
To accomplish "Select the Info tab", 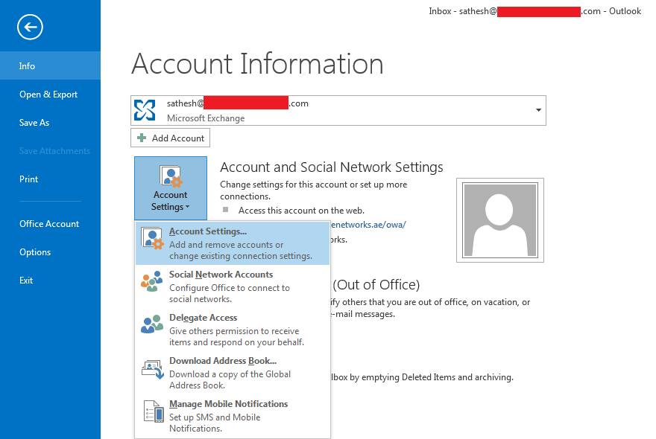I will click(x=50, y=65).
